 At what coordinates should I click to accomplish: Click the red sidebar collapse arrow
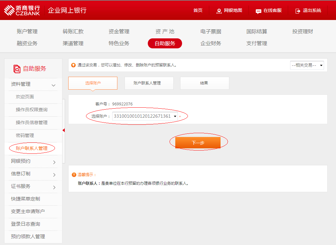tap(64, 130)
